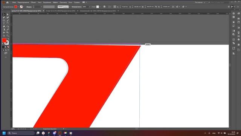Open the Symbols panel club icon
Screen dimensions: 241x136
(x=239, y=39)
